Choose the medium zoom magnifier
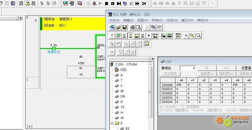This screenshot has width=252, height=130. point(192,36)
